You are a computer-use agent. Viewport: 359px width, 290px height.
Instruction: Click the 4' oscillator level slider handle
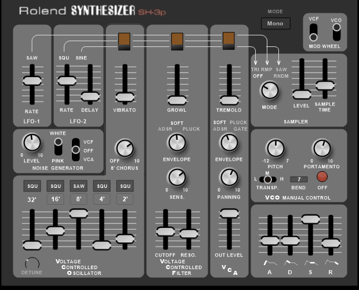pos(101,245)
